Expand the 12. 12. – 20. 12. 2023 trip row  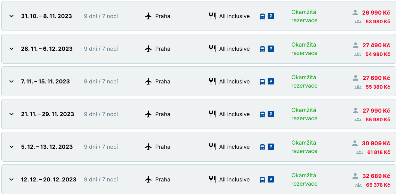pos(11,179)
